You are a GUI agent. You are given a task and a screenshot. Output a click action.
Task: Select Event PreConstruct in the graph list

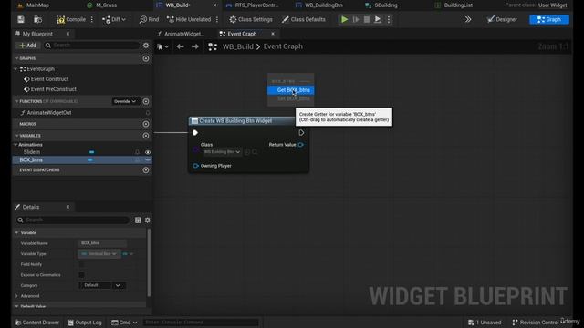tap(53, 89)
